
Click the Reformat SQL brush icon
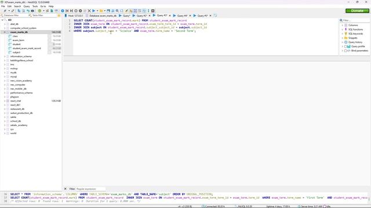[126, 11]
